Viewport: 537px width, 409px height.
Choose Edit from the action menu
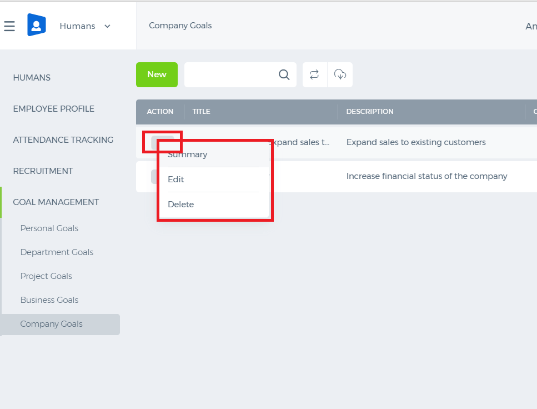click(x=175, y=179)
